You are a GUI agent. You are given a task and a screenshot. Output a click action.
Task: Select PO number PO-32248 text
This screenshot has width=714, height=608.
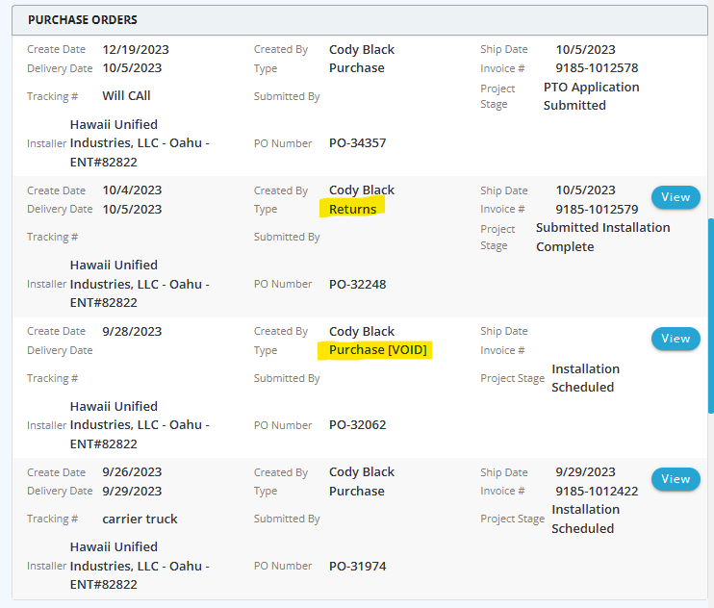click(357, 284)
